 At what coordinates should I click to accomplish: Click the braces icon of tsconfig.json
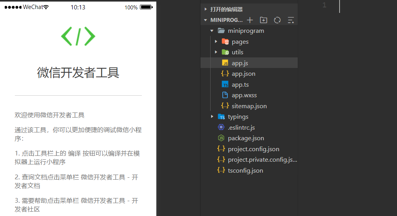pyautogui.click(x=221, y=170)
